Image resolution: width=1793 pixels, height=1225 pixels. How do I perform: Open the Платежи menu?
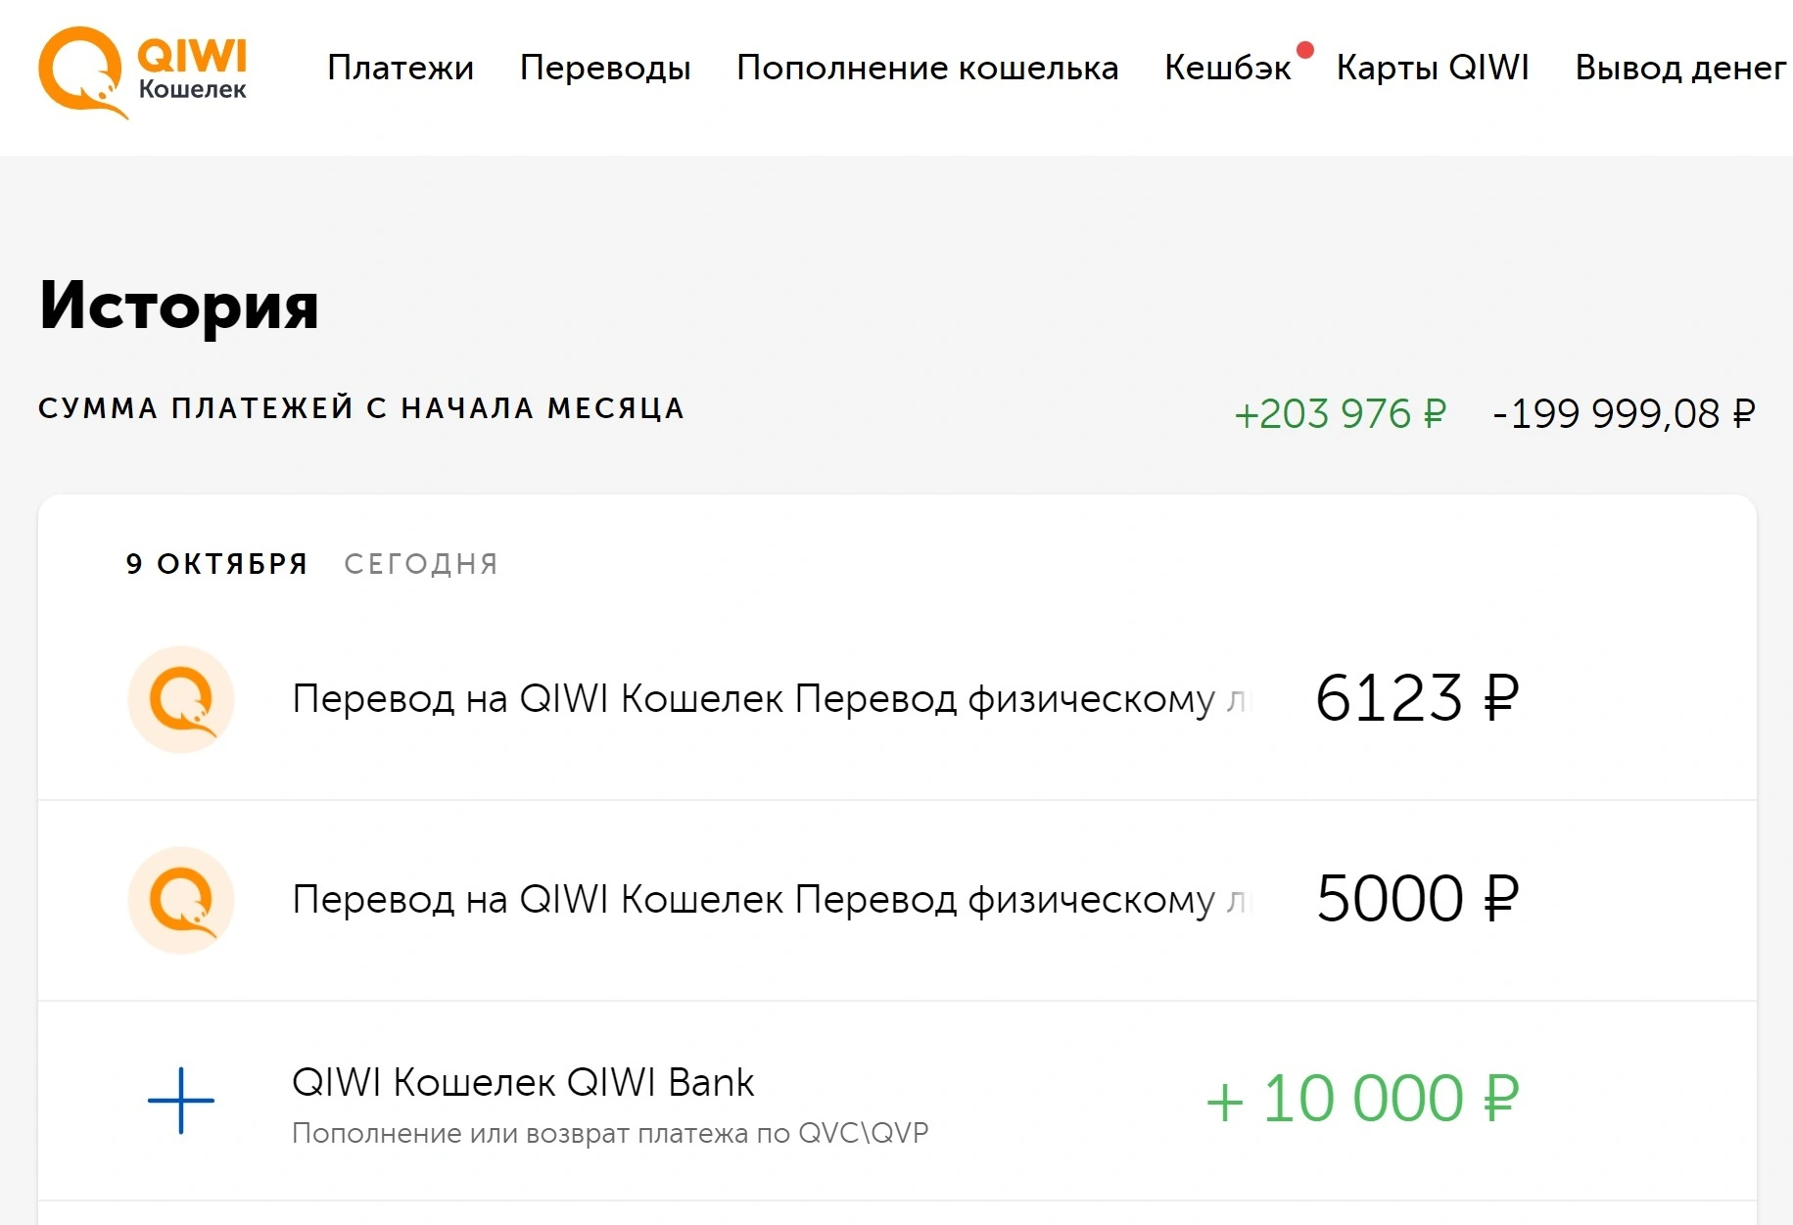[401, 68]
